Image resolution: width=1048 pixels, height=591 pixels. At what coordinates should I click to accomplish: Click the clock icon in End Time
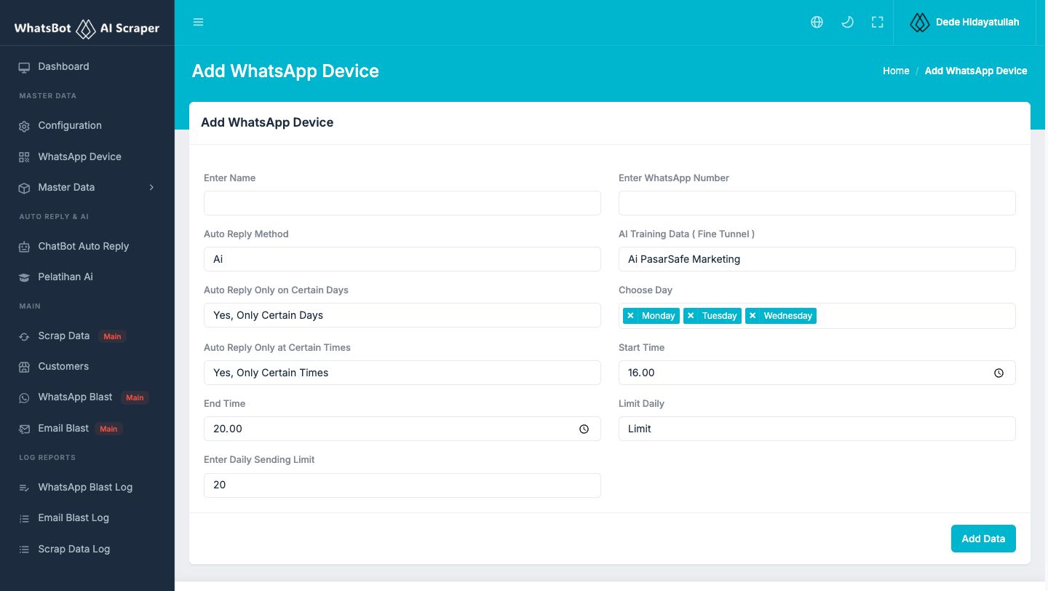coord(584,429)
